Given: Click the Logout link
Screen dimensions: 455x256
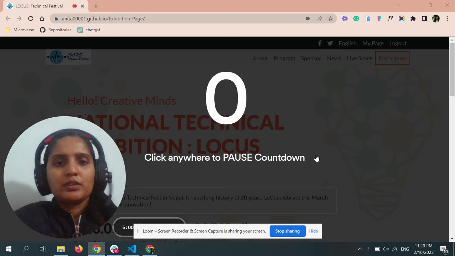Looking at the screenshot, I should pos(398,43).
